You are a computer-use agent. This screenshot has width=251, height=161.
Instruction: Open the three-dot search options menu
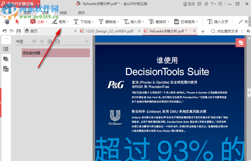pyautogui.click(x=242, y=31)
